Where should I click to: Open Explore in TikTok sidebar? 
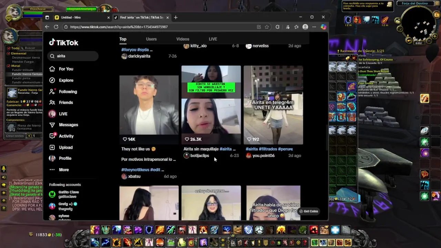[61, 80]
